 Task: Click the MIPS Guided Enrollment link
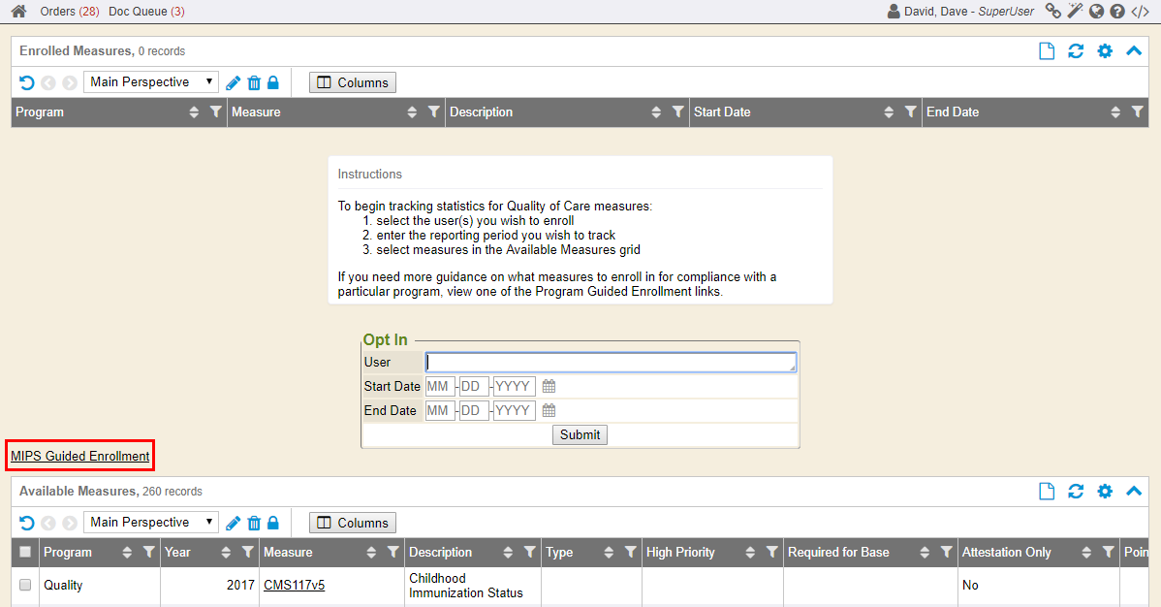click(80, 456)
